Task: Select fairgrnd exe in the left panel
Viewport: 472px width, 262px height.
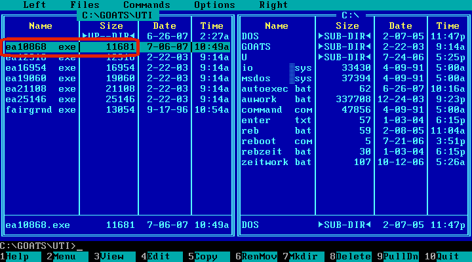Action: click(117, 110)
